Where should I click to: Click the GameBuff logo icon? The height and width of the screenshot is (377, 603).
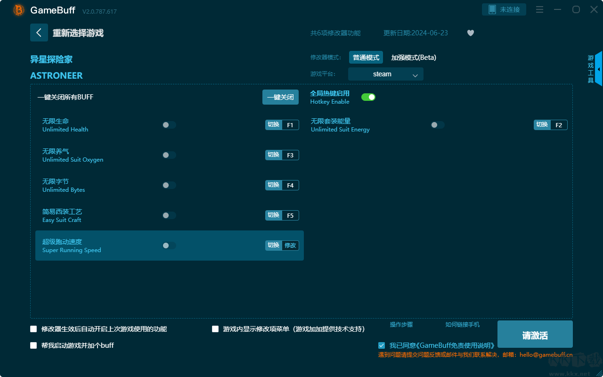point(19,10)
